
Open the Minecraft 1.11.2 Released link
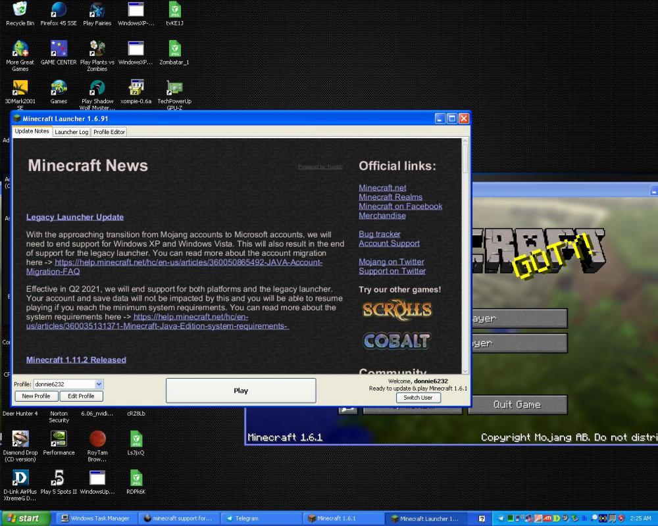click(x=76, y=360)
